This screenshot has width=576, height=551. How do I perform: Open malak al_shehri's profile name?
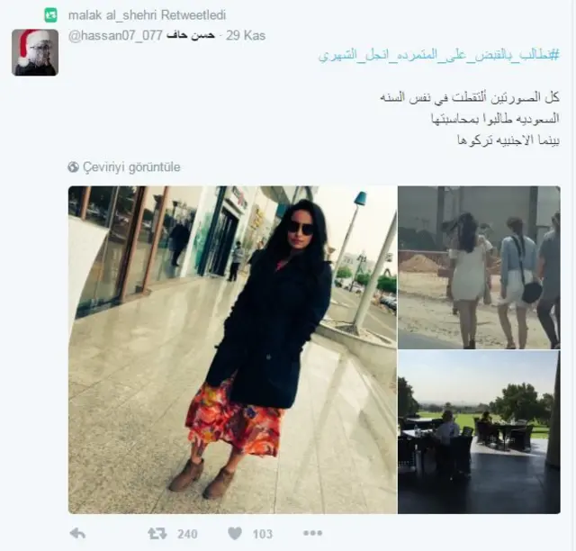[112, 15]
